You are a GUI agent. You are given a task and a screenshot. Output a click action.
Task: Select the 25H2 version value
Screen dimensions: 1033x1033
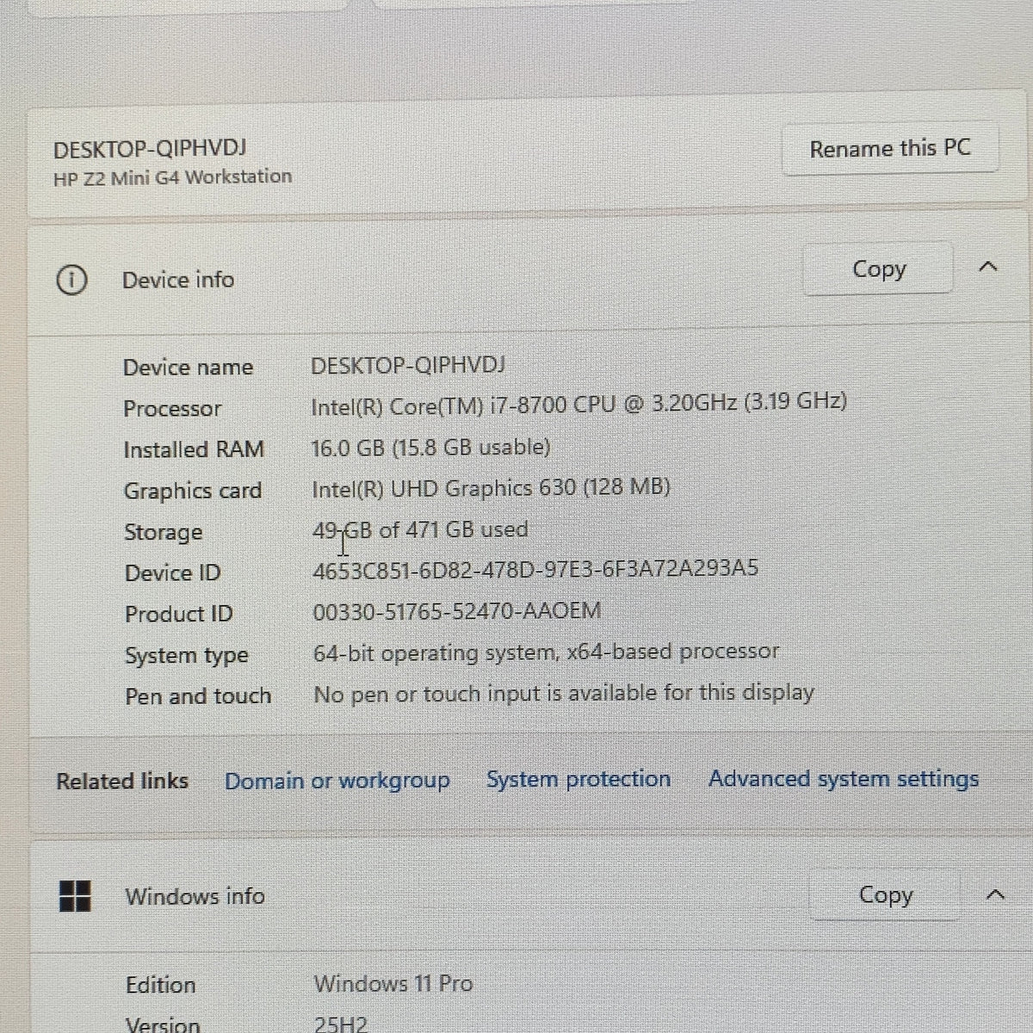(x=341, y=1024)
